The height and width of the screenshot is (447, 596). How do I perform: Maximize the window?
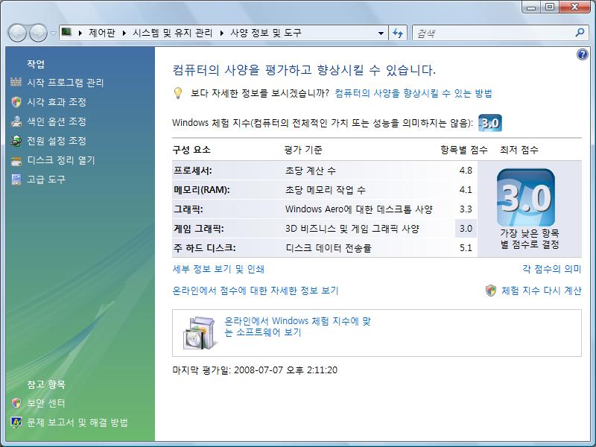[551, 7]
